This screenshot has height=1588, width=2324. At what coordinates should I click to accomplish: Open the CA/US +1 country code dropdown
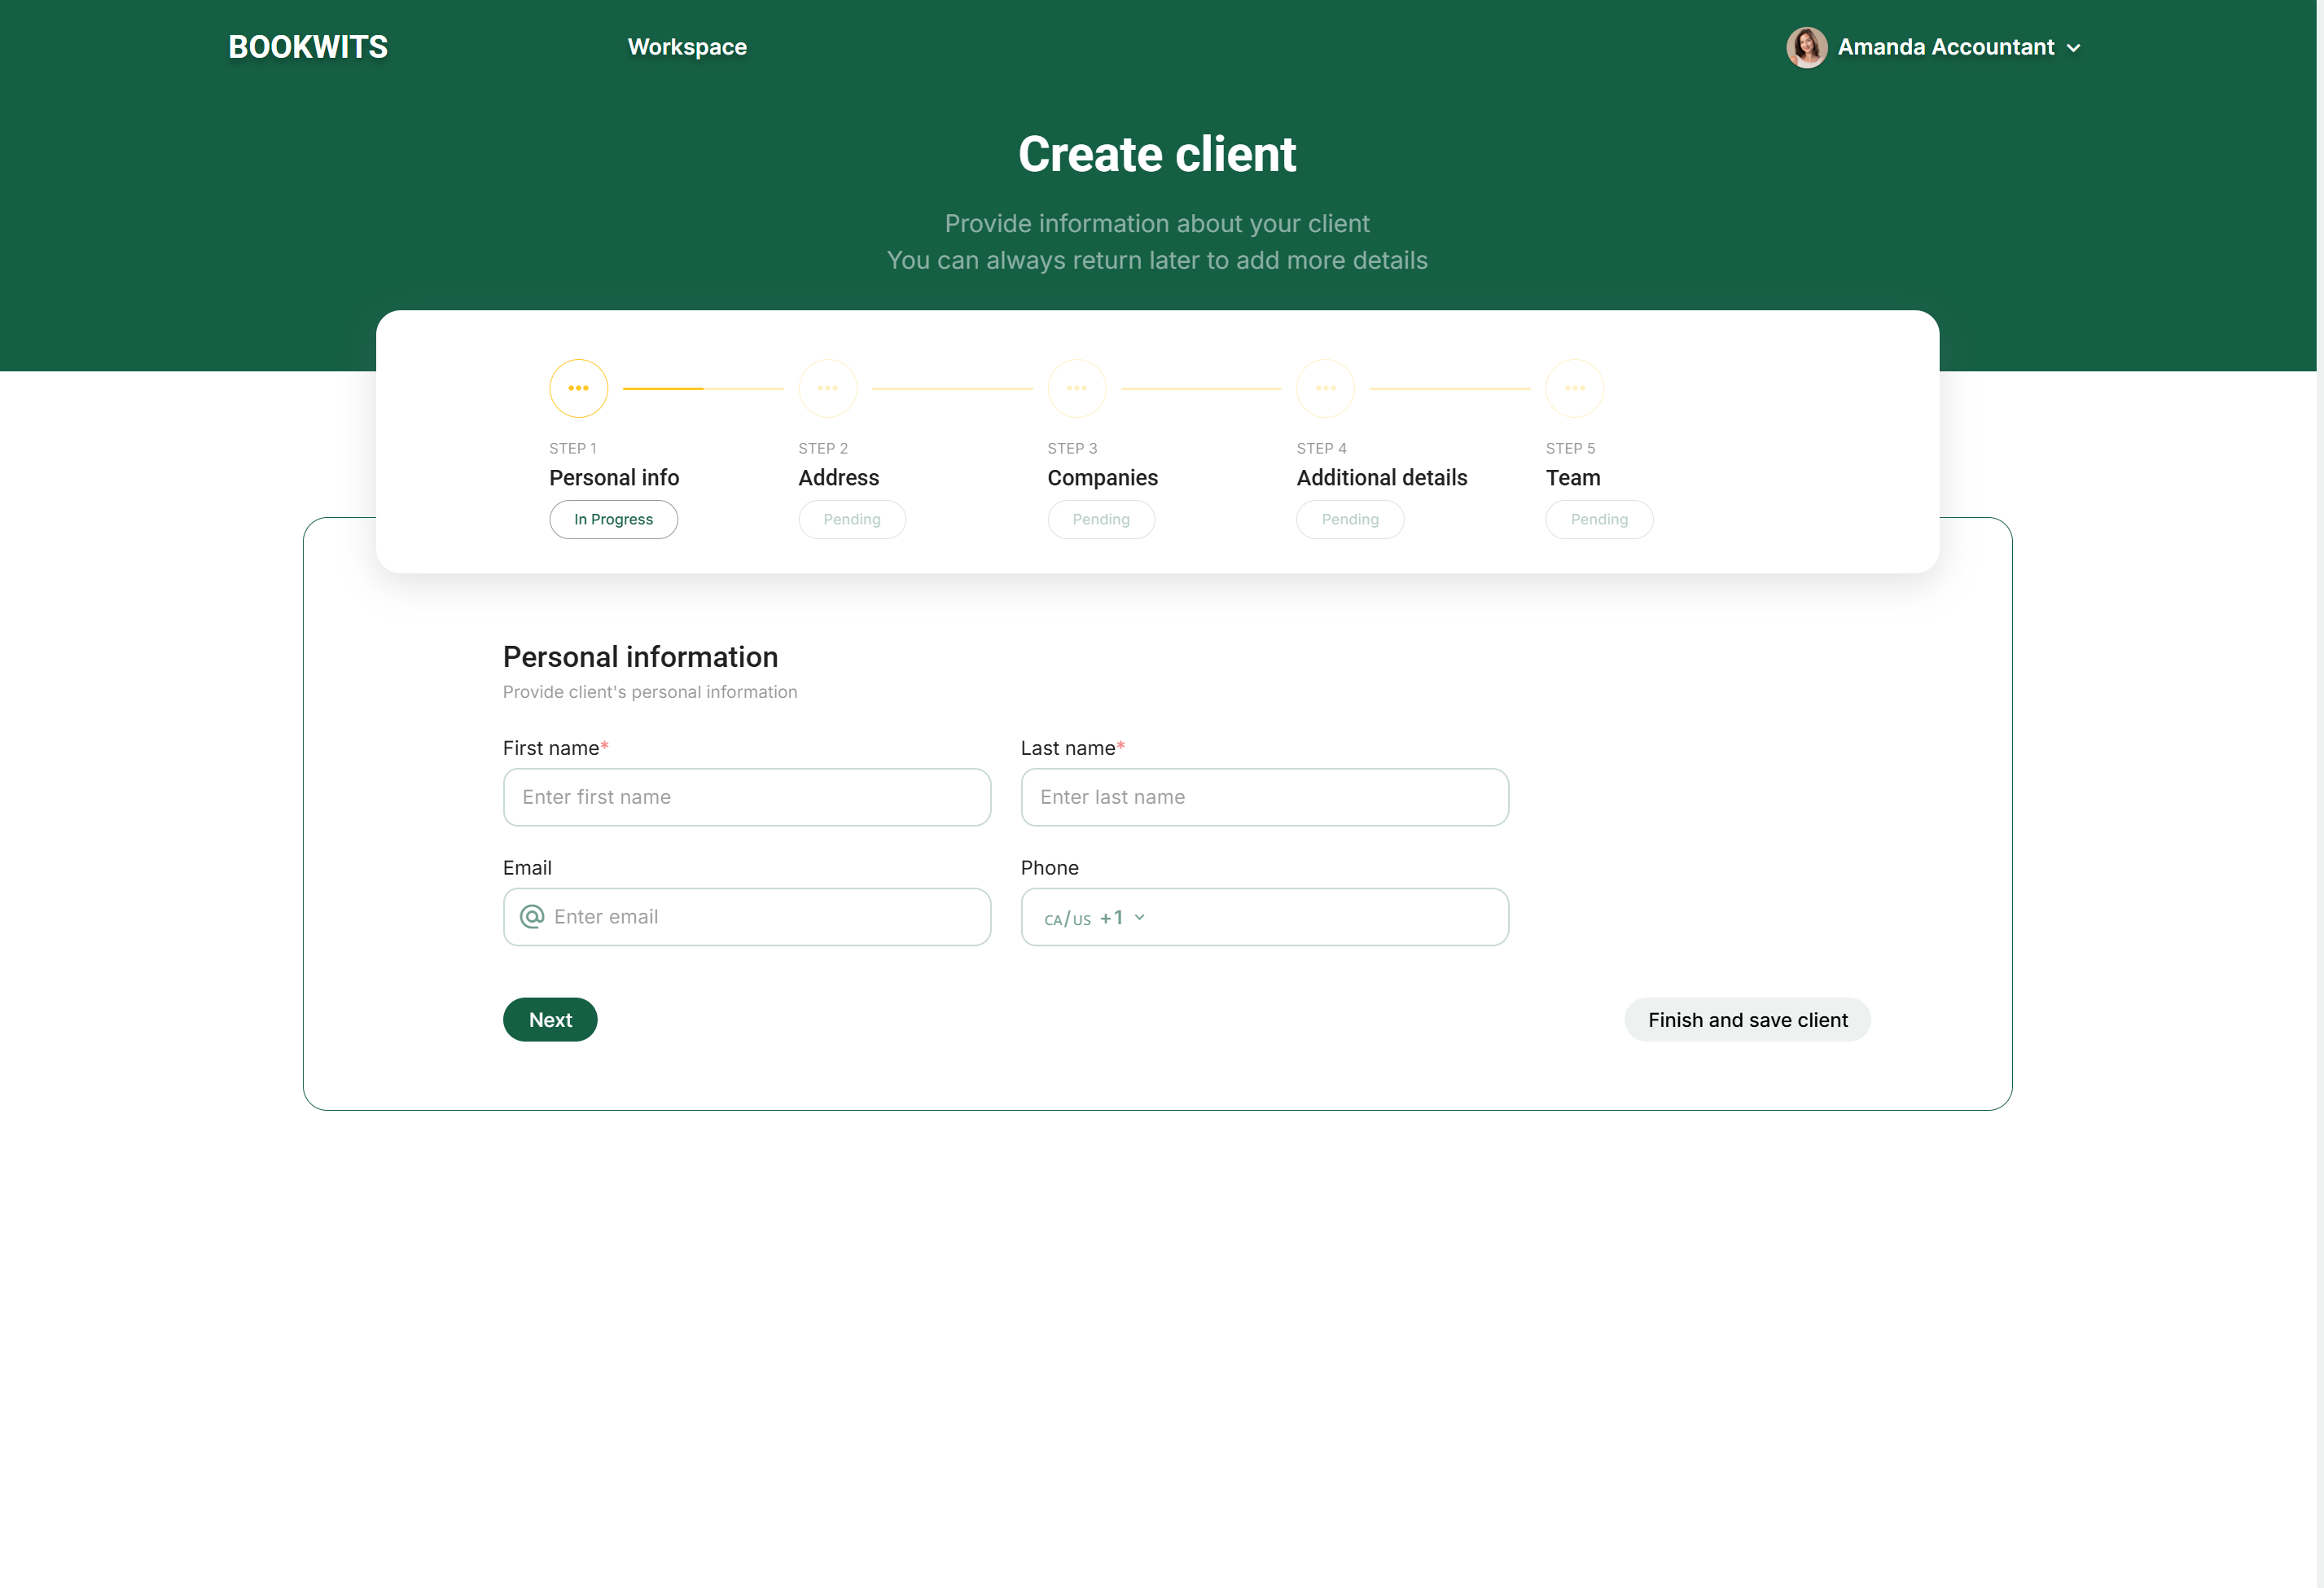pos(1094,918)
